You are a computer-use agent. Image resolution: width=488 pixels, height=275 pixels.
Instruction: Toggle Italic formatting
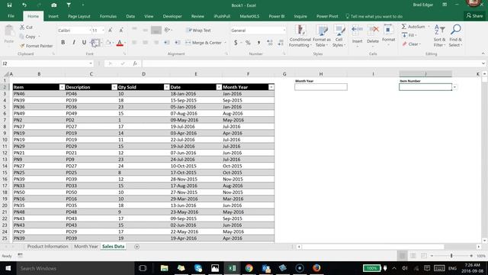point(74,43)
